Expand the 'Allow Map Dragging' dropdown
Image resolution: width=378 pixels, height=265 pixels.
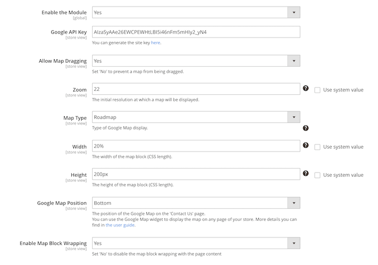(196, 61)
